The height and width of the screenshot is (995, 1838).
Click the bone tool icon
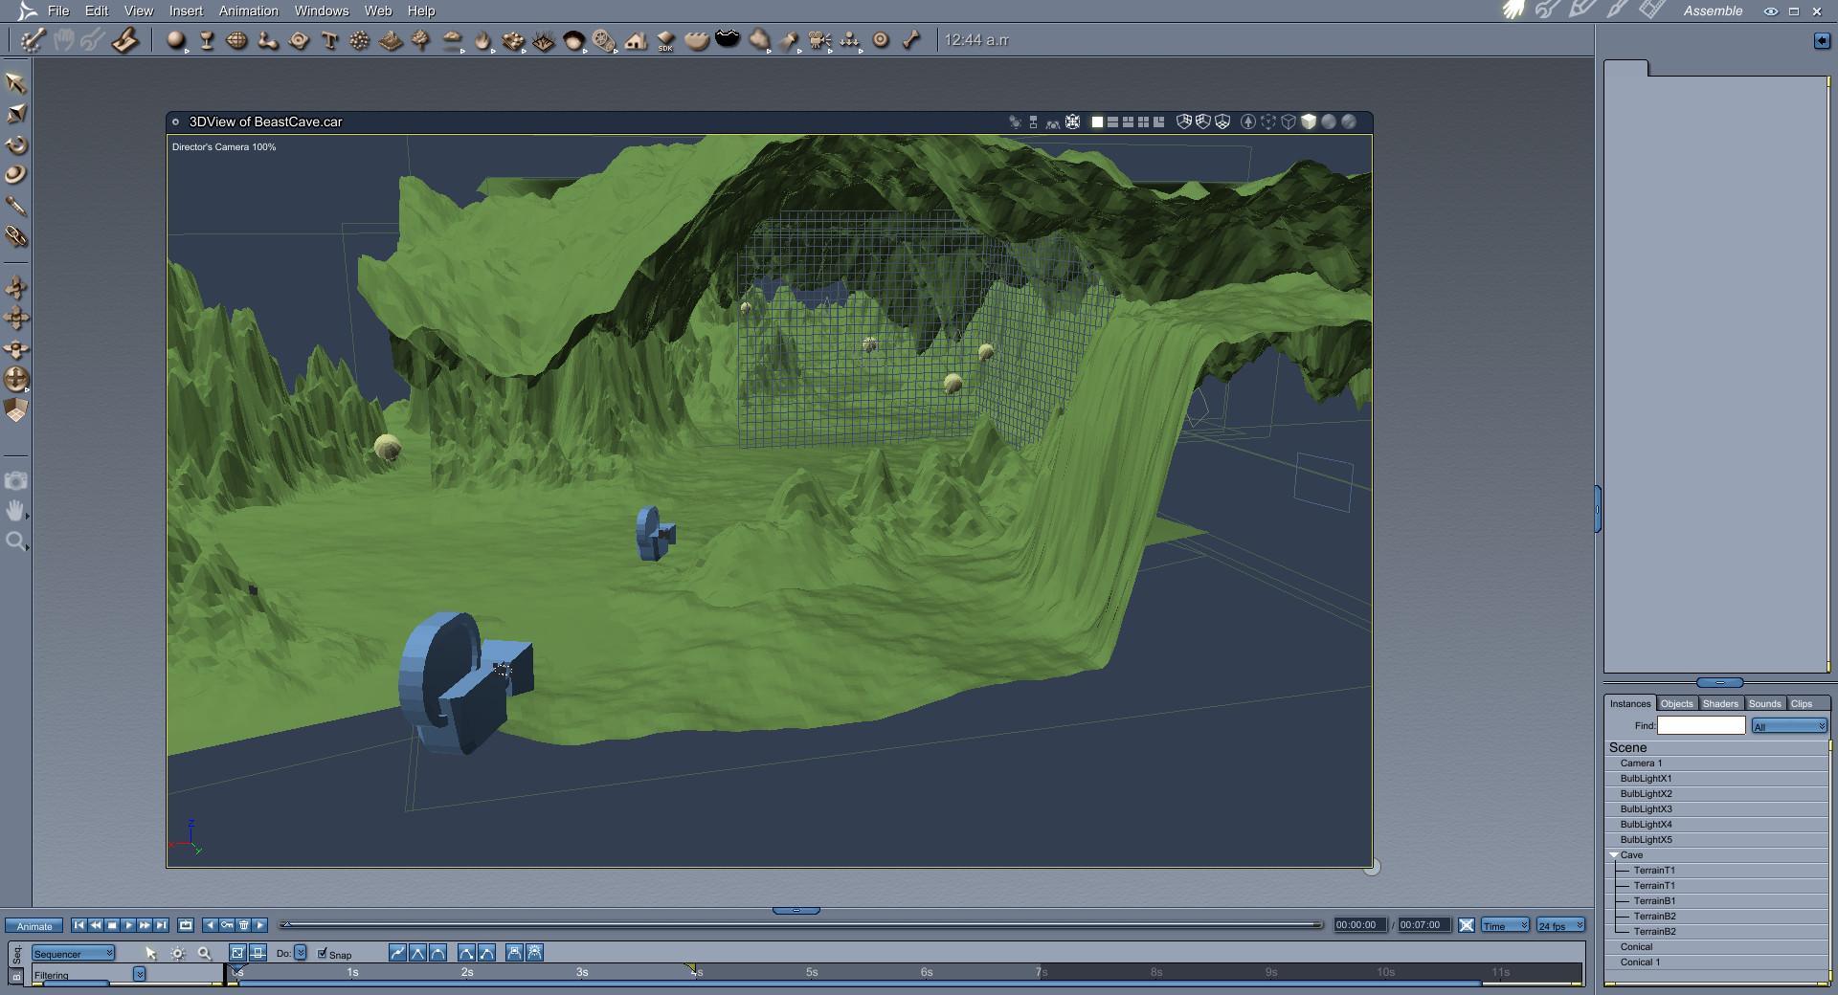point(911,40)
